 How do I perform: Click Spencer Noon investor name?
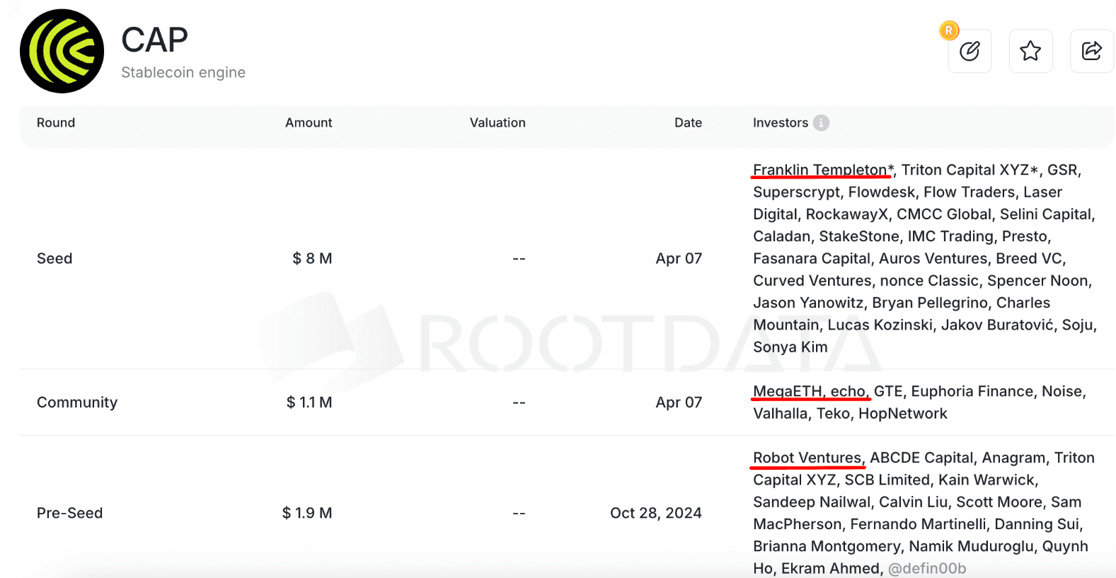(1037, 280)
